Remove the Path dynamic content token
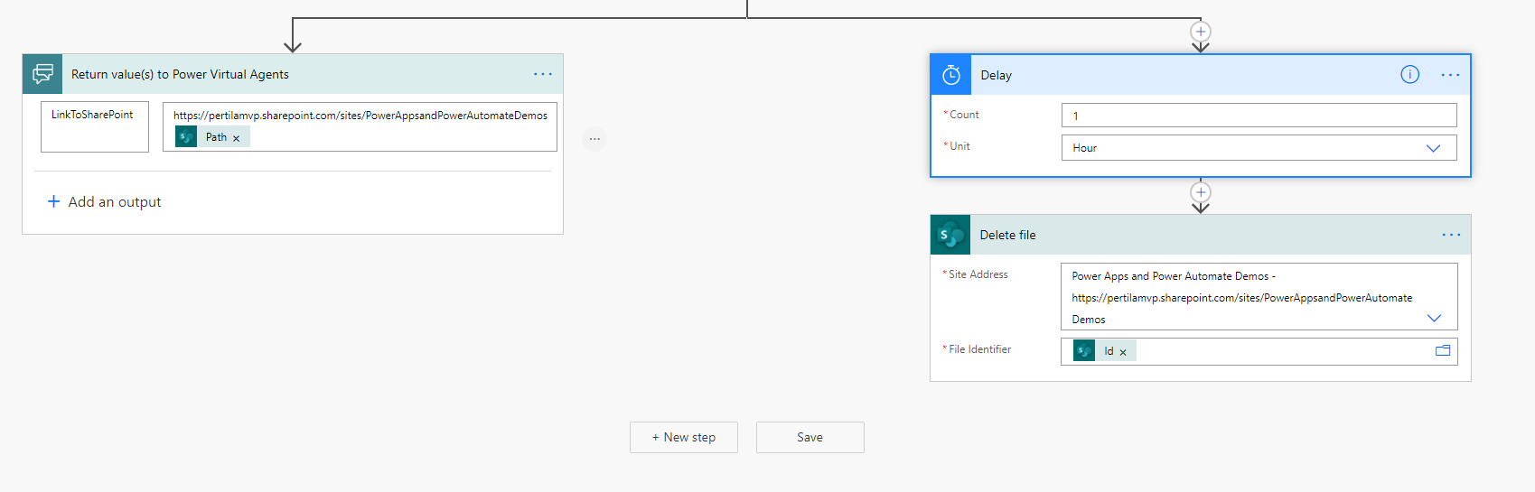The width and height of the screenshot is (1535, 492). coord(237,138)
